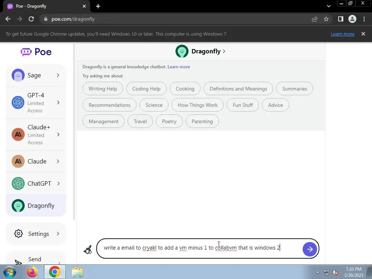This screenshot has width=372, height=279.
Task: Bookmark this page with star icon
Action: (x=326, y=19)
